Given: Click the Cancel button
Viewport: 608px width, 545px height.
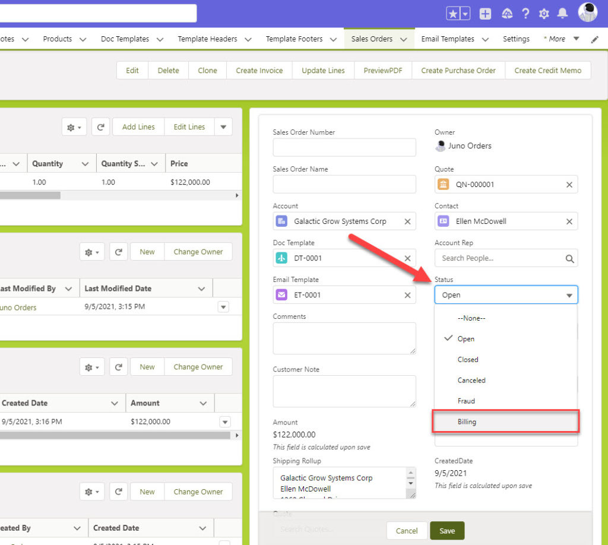Looking at the screenshot, I should click(x=407, y=531).
